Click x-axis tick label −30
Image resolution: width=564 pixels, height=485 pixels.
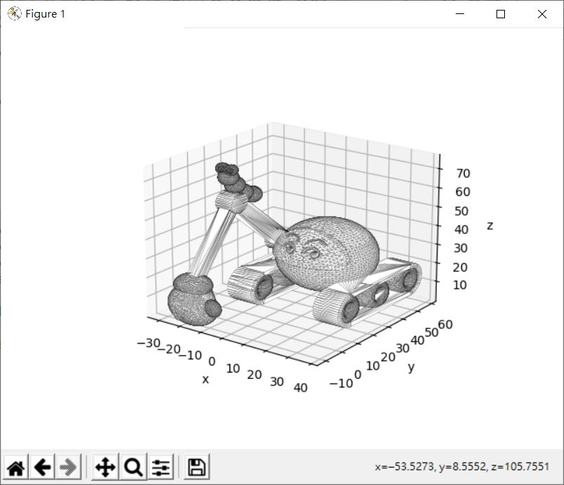(x=148, y=343)
